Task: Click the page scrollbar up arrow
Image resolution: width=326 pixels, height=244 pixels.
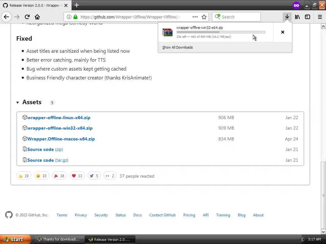Action: coord(323,26)
